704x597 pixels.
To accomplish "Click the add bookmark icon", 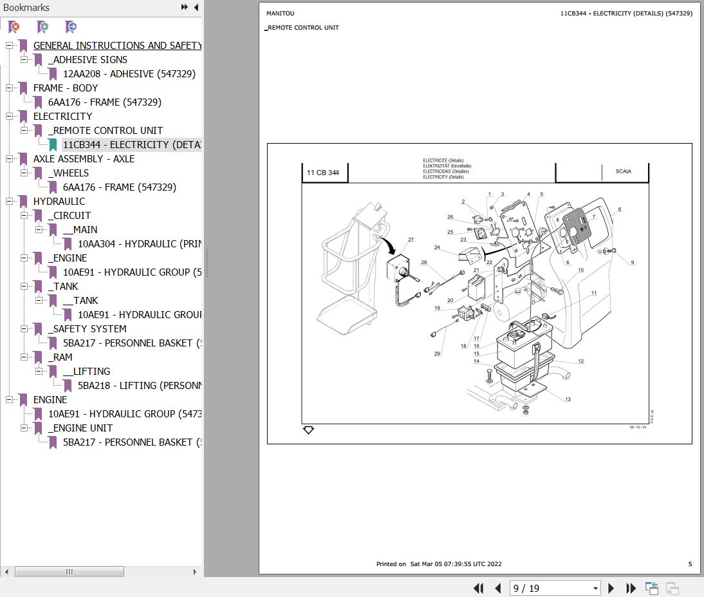I will (x=42, y=27).
